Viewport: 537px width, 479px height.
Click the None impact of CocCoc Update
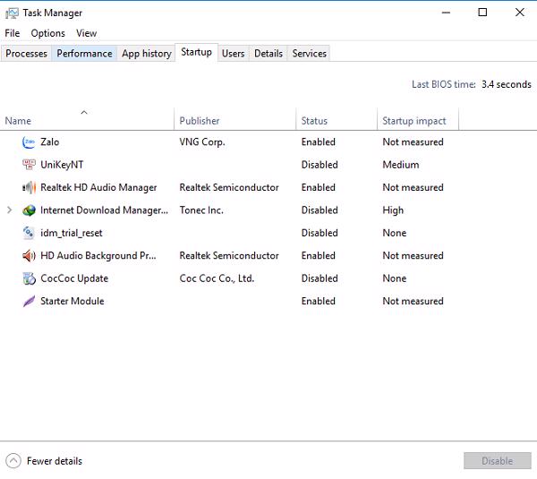(x=395, y=278)
